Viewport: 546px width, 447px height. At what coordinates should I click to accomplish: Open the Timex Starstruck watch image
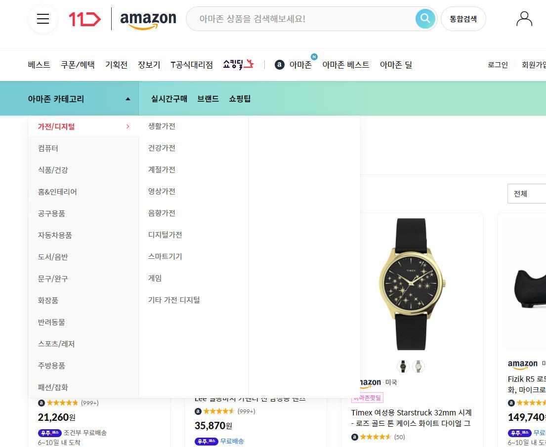pos(412,284)
